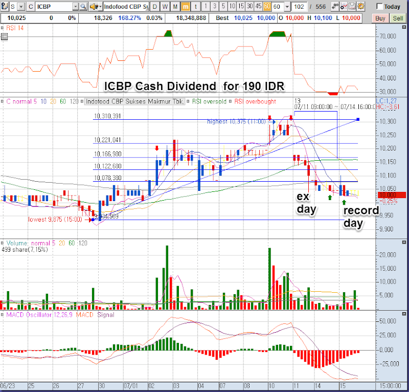Click the last price 10,025 value

pos(16,18)
